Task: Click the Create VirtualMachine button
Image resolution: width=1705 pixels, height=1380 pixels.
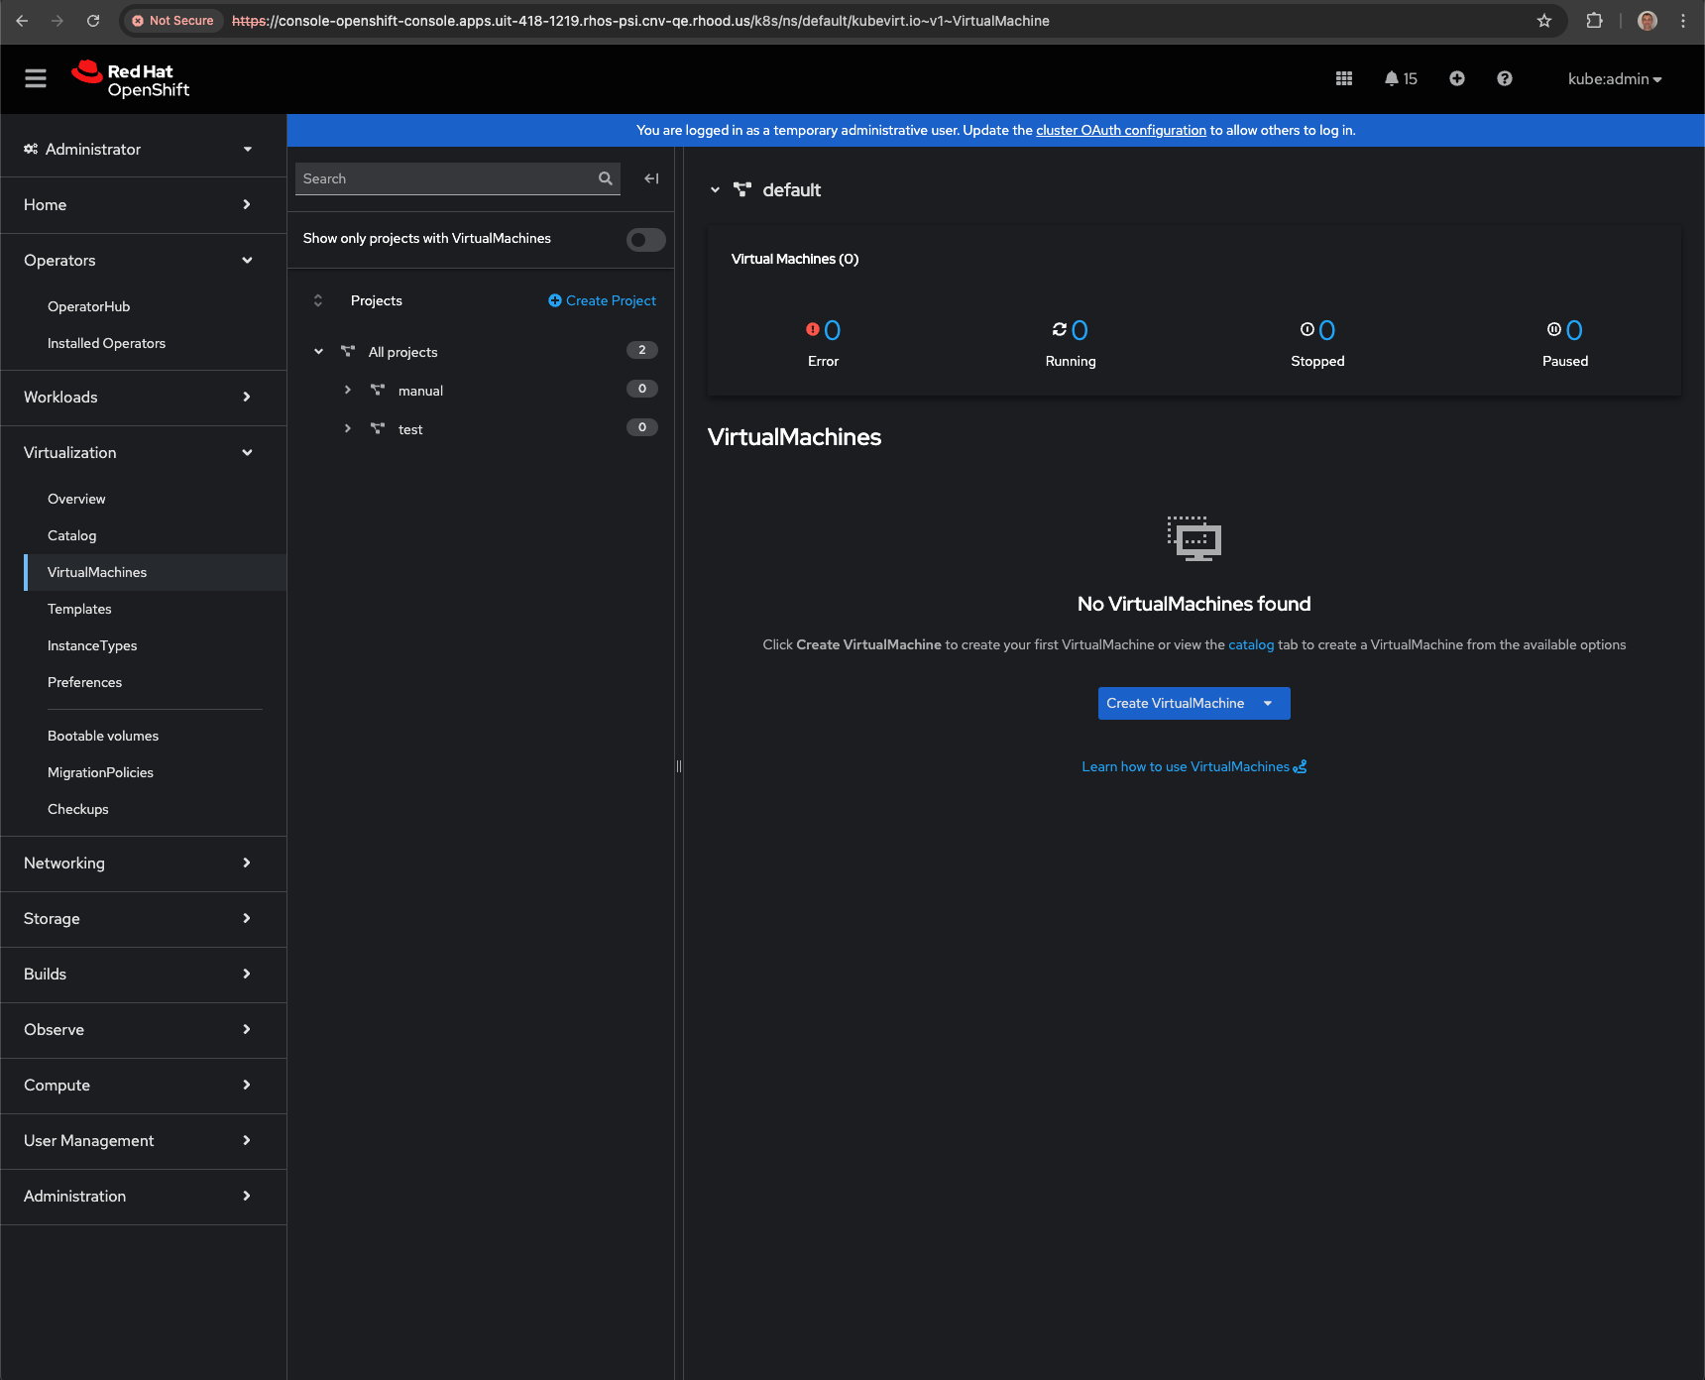Action: [1175, 703]
